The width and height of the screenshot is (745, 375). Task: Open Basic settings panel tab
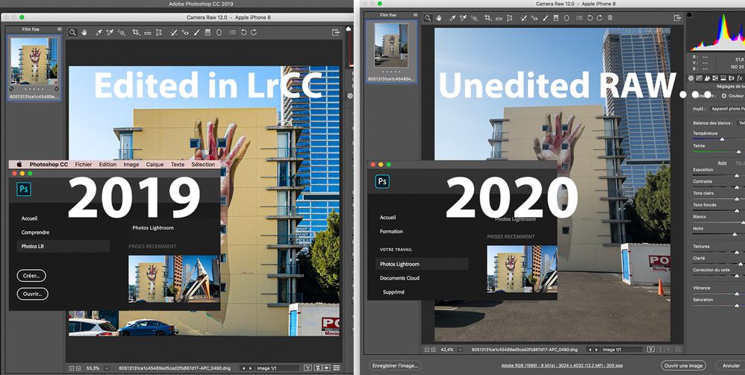pyautogui.click(x=691, y=78)
